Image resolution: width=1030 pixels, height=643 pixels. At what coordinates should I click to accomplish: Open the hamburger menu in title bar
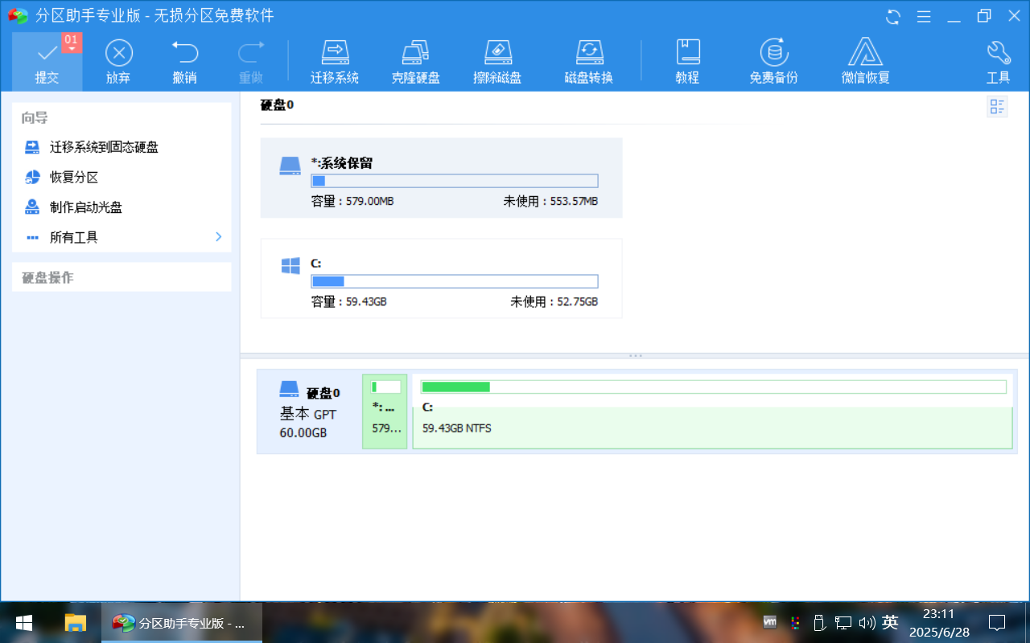click(924, 16)
